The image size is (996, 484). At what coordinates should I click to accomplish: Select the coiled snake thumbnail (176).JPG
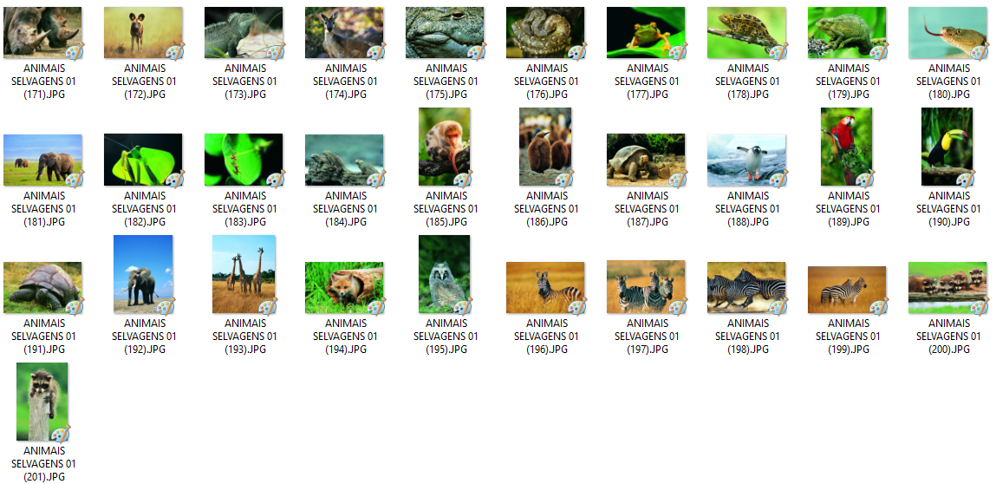[545, 33]
